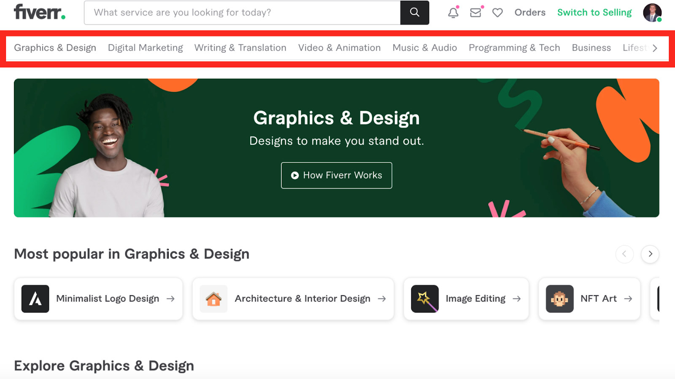
Task: Open the user profile avatar
Action: [652, 13]
